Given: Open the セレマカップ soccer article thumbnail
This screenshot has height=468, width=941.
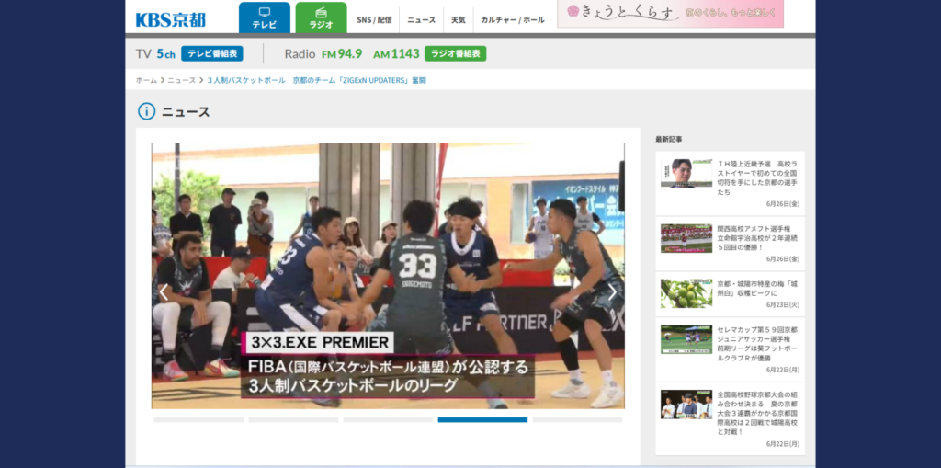Looking at the screenshot, I should (686, 339).
